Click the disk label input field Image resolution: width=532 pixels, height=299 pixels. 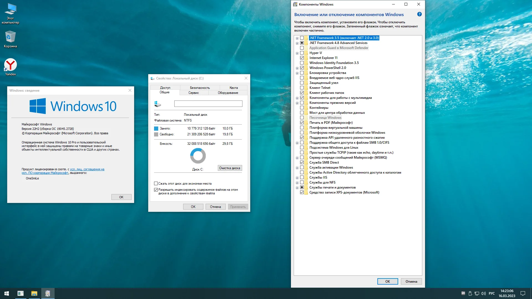pyautogui.click(x=208, y=104)
